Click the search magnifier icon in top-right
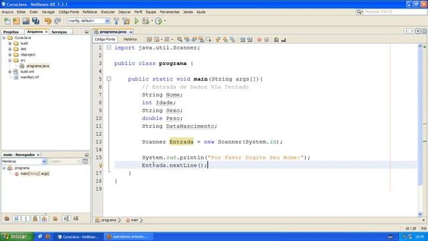Screen dimensions: 428x241 click(360, 12)
